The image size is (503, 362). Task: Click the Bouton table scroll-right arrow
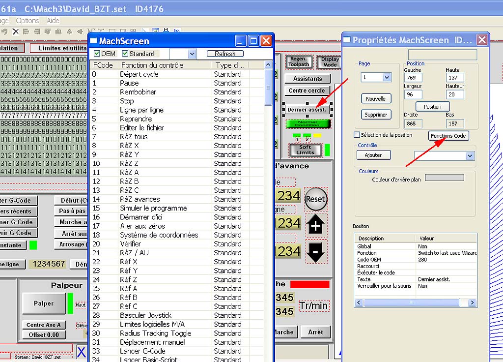472,302
